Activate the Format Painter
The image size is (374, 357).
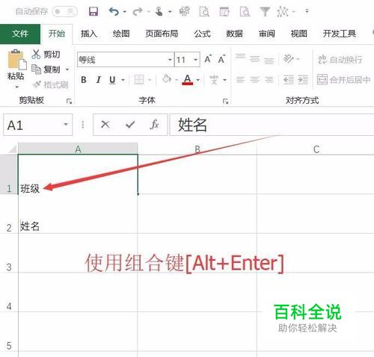(51, 84)
